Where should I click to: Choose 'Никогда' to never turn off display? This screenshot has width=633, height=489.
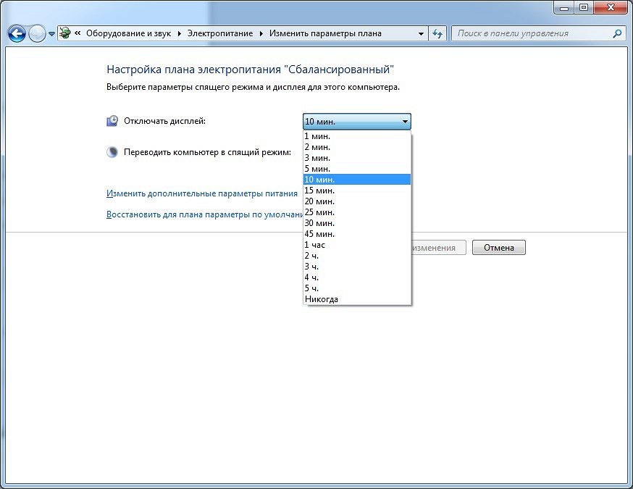357,300
